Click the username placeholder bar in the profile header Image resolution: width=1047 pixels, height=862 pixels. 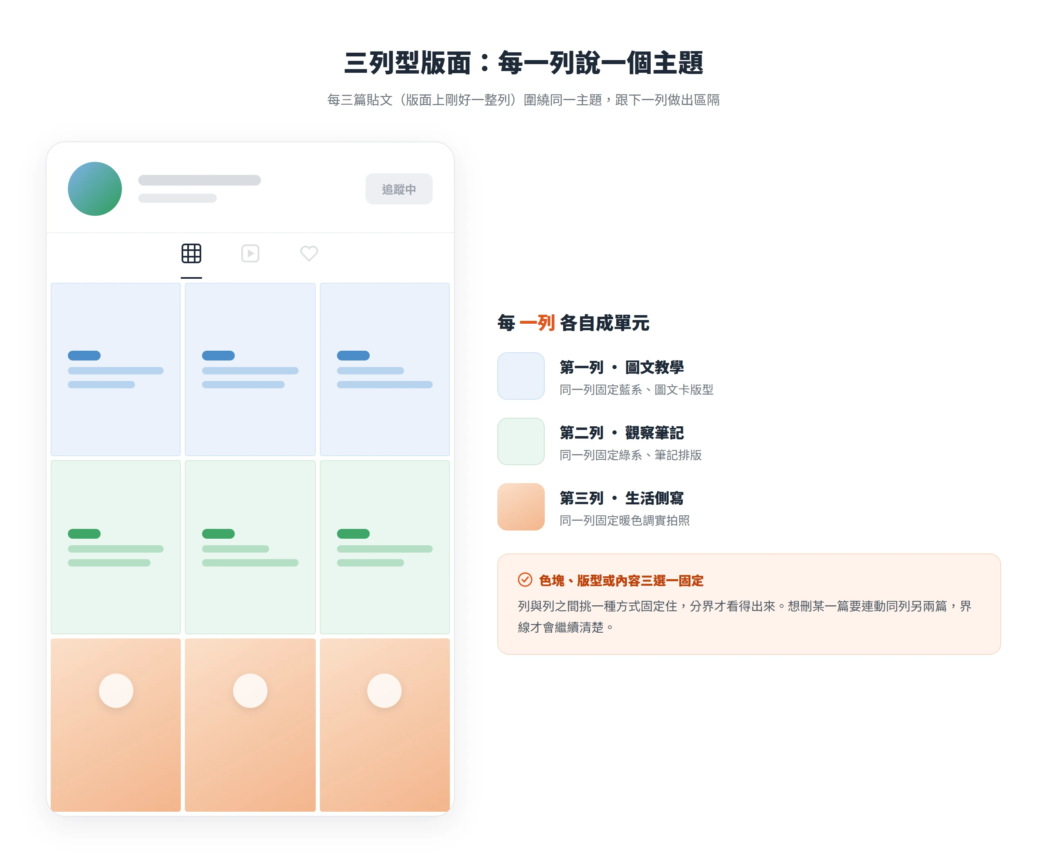coord(199,180)
